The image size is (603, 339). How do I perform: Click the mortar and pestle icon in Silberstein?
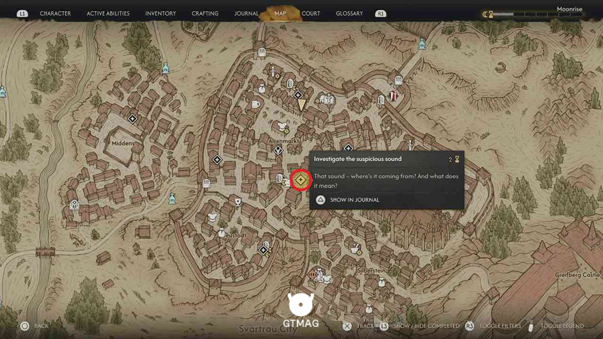355,249
